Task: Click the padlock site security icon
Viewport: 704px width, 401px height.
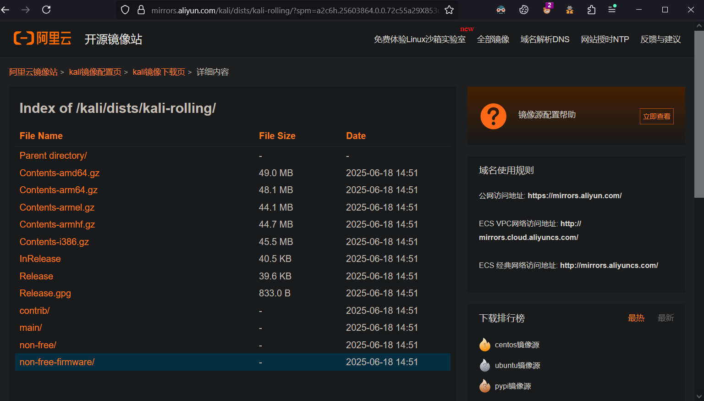Action: click(x=141, y=10)
